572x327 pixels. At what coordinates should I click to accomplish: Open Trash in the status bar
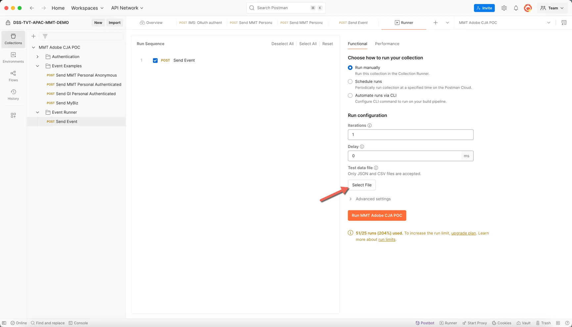pyautogui.click(x=543, y=323)
